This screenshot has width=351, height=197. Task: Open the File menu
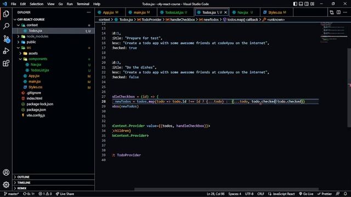[13, 4]
